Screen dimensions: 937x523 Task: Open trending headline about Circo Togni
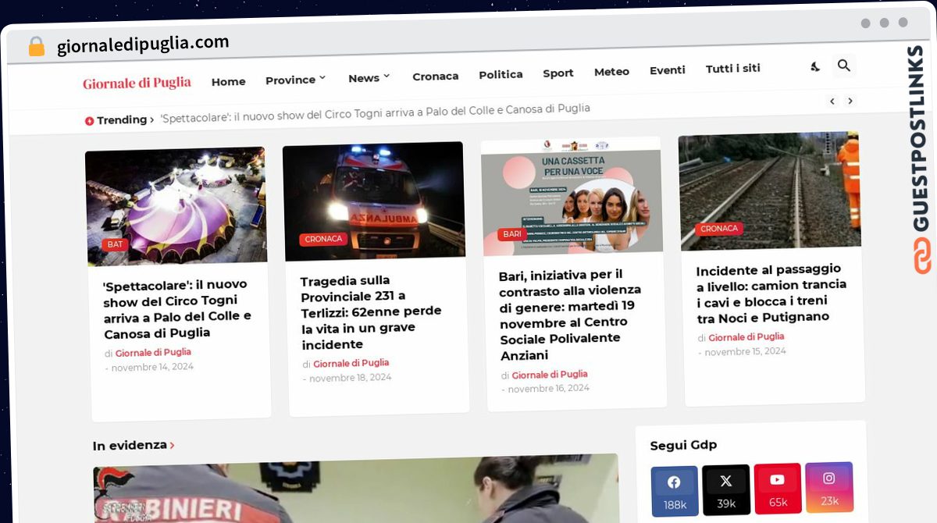coord(375,113)
